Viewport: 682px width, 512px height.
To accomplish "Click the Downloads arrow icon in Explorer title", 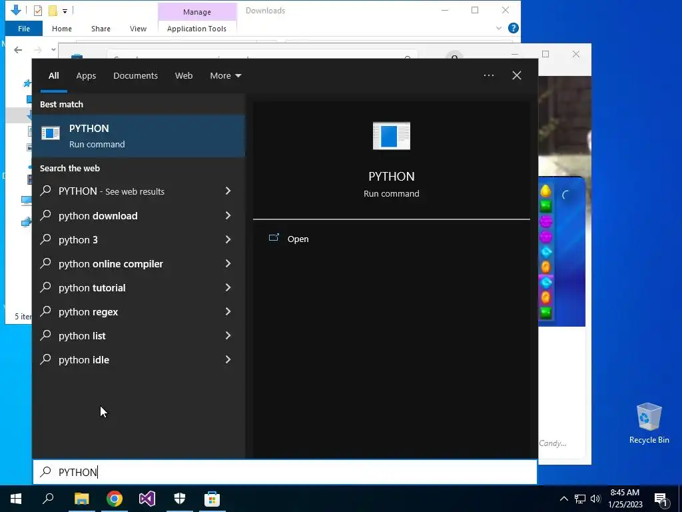I will pyautogui.click(x=16, y=9).
